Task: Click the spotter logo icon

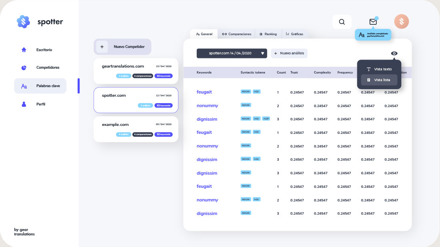Action: pyautogui.click(x=23, y=22)
